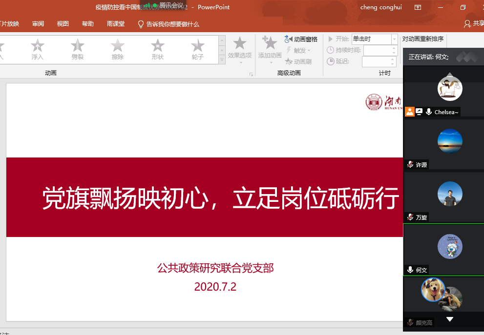The image size is (484, 335).
Task: Select the 浮入 animation effect
Action: coord(38,49)
